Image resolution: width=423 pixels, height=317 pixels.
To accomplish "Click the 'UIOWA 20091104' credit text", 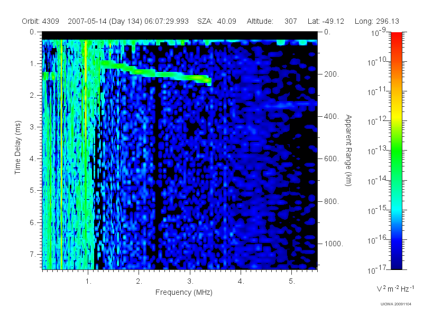I will [x=396, y=304].
